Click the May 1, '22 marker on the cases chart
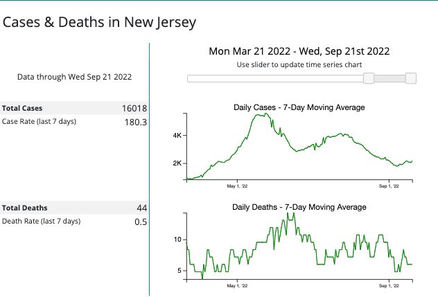Screen dimensions: 438x297 237,186
